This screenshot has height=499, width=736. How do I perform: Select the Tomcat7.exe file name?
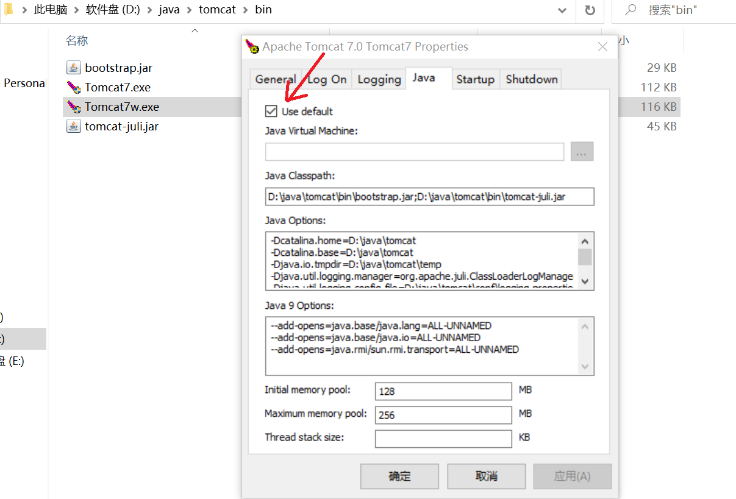[118, 87]
